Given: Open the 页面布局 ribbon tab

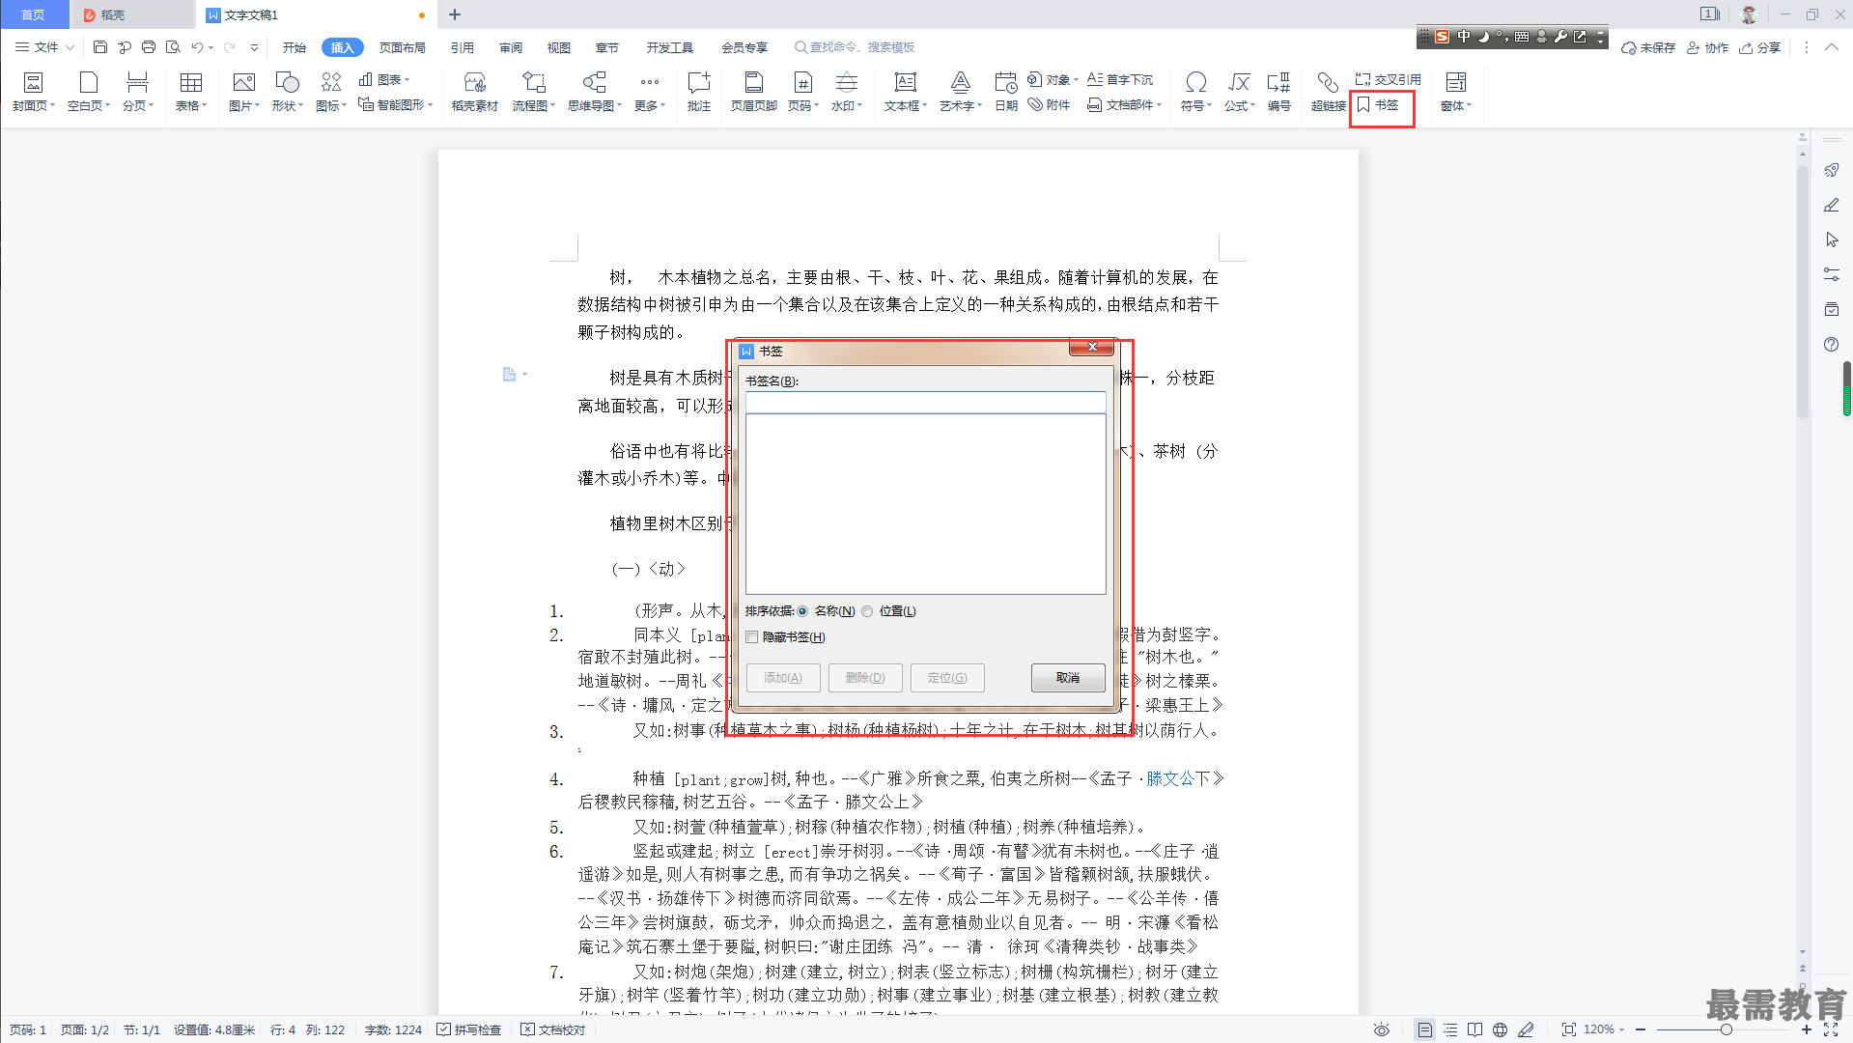Looking at the screenshot, I should (x=403, y=47).
